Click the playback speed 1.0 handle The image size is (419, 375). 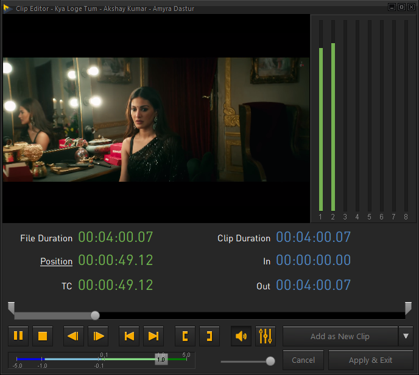click(x=161, y=359)
